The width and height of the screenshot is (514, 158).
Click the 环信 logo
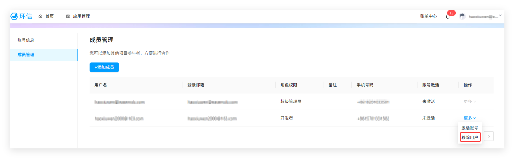[x=21, y=16]
